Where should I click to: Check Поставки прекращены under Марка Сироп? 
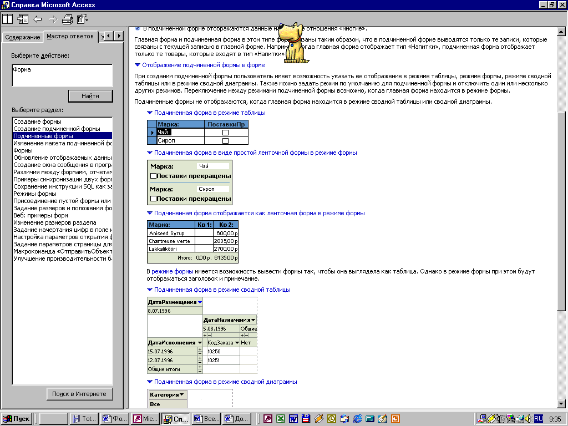tap(153, 199)
